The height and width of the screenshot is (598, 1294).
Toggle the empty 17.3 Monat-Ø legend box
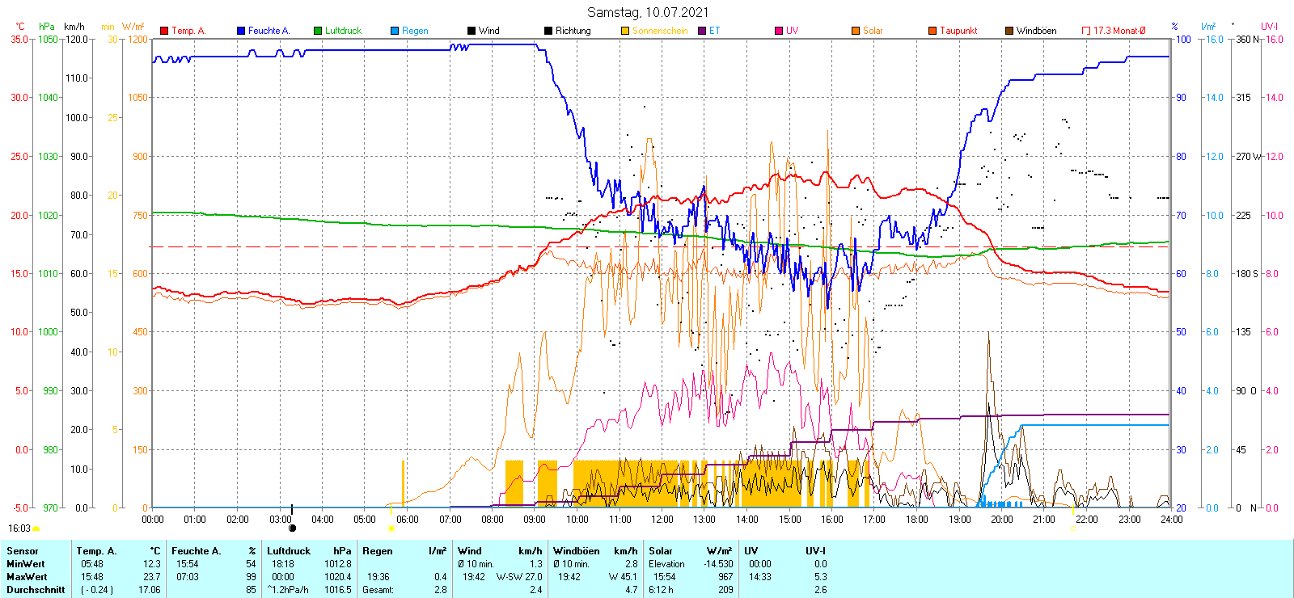pyautogui.click(x=1086, y=31)
